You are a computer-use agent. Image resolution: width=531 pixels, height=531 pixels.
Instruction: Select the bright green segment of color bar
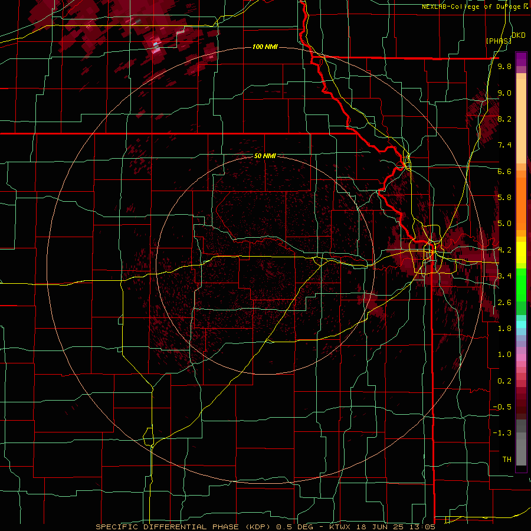click(x=521, y=284)
